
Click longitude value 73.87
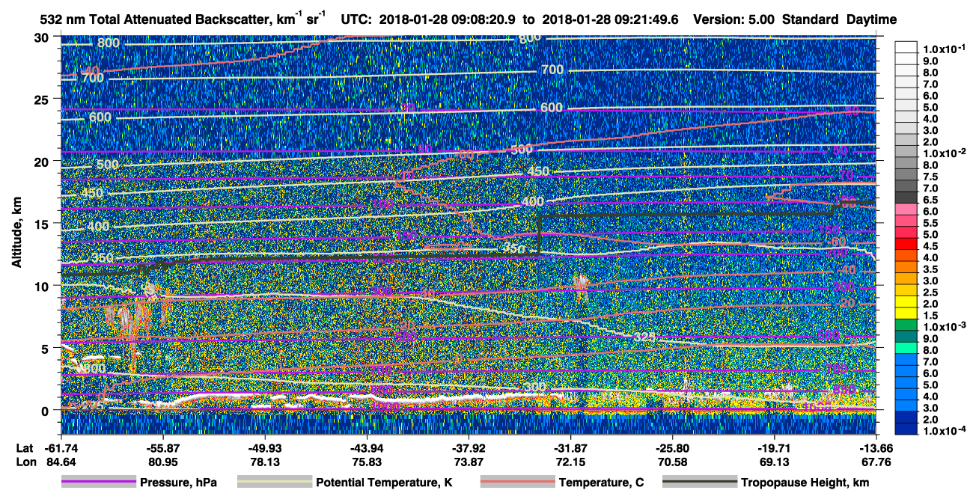pyautogui.click(x=468, y=462)
